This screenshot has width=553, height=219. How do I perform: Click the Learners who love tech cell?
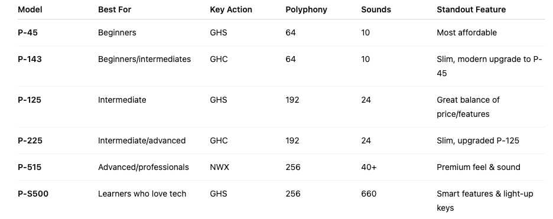(142, 194)
